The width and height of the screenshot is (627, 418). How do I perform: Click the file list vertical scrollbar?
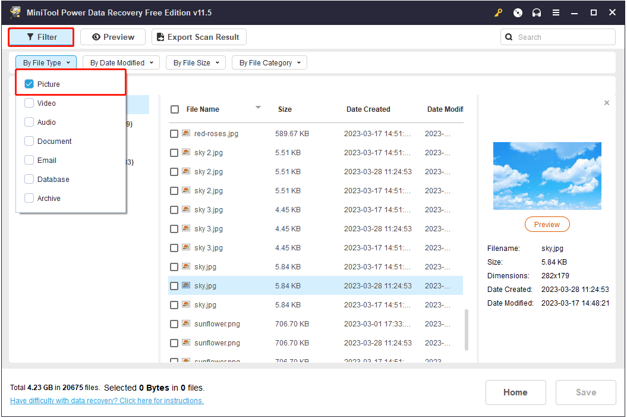click(x=467, y=330)
